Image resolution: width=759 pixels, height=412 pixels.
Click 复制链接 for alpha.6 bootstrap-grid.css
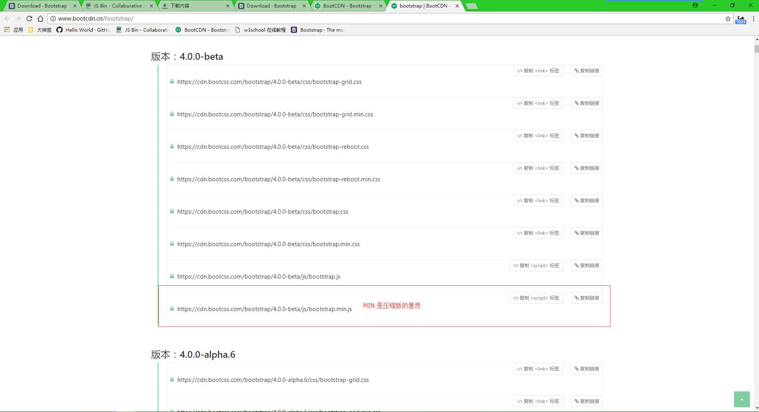coord(587,369)
